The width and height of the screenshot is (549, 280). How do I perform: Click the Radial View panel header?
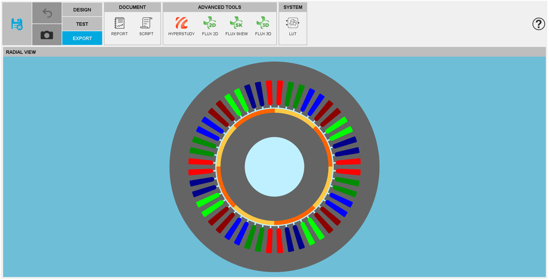tap(274, 52)
